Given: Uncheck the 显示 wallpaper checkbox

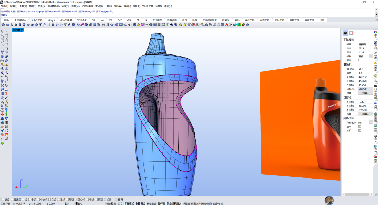Looking at the screenshot, I should [x=360, y=127].
